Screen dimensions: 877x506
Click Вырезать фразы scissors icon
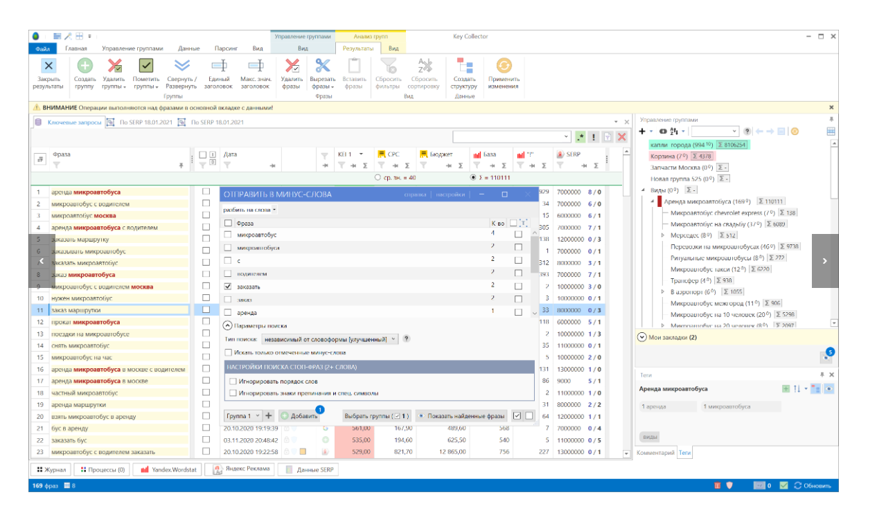click(x=323, y=66)
